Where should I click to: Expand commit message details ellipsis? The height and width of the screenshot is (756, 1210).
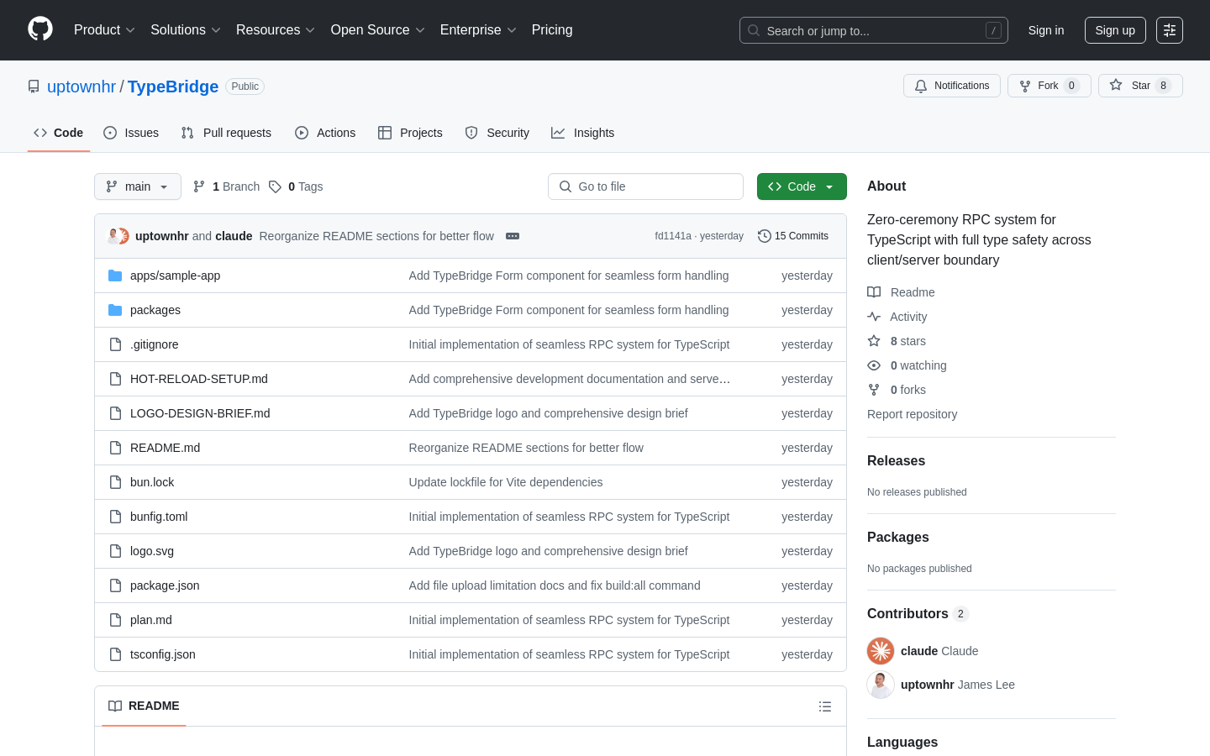tap(513, 236)
